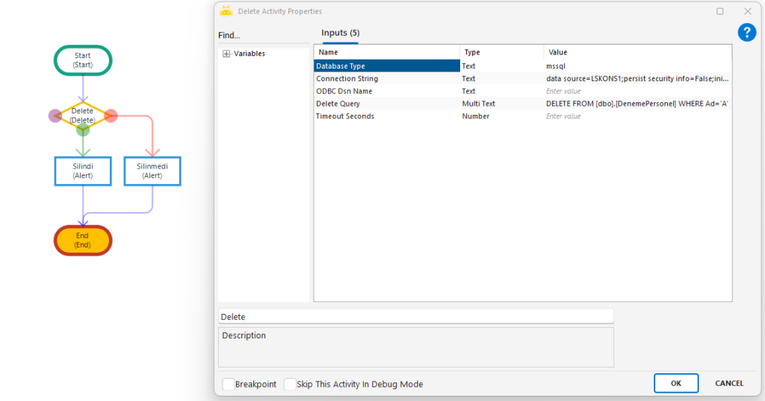The width and height of the screenshot is (765, 401).
Task: Click the purple connector dot on Delete node
Action: 55,116
